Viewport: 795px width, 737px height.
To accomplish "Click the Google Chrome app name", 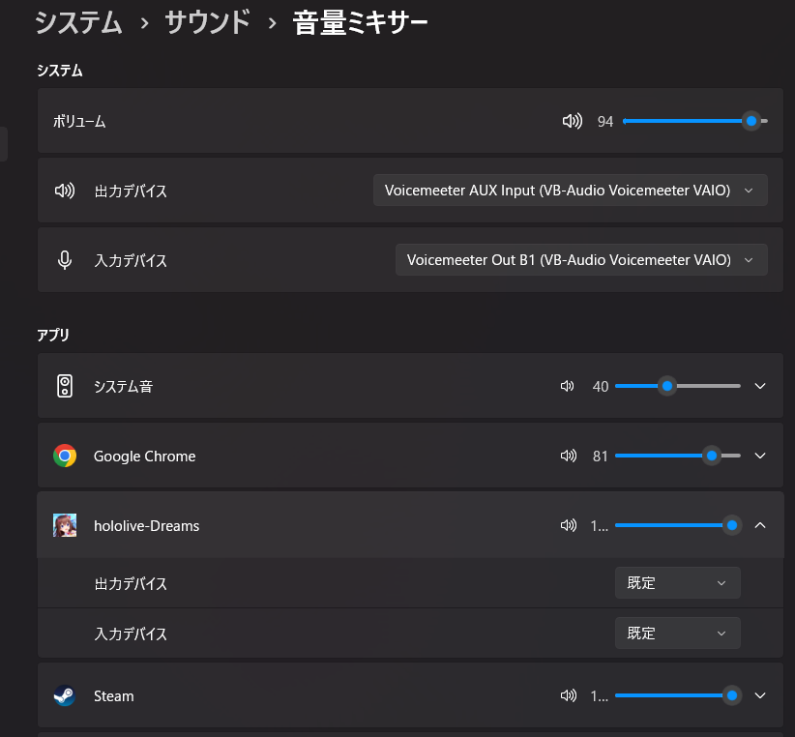I will click(x=144, y=457).
